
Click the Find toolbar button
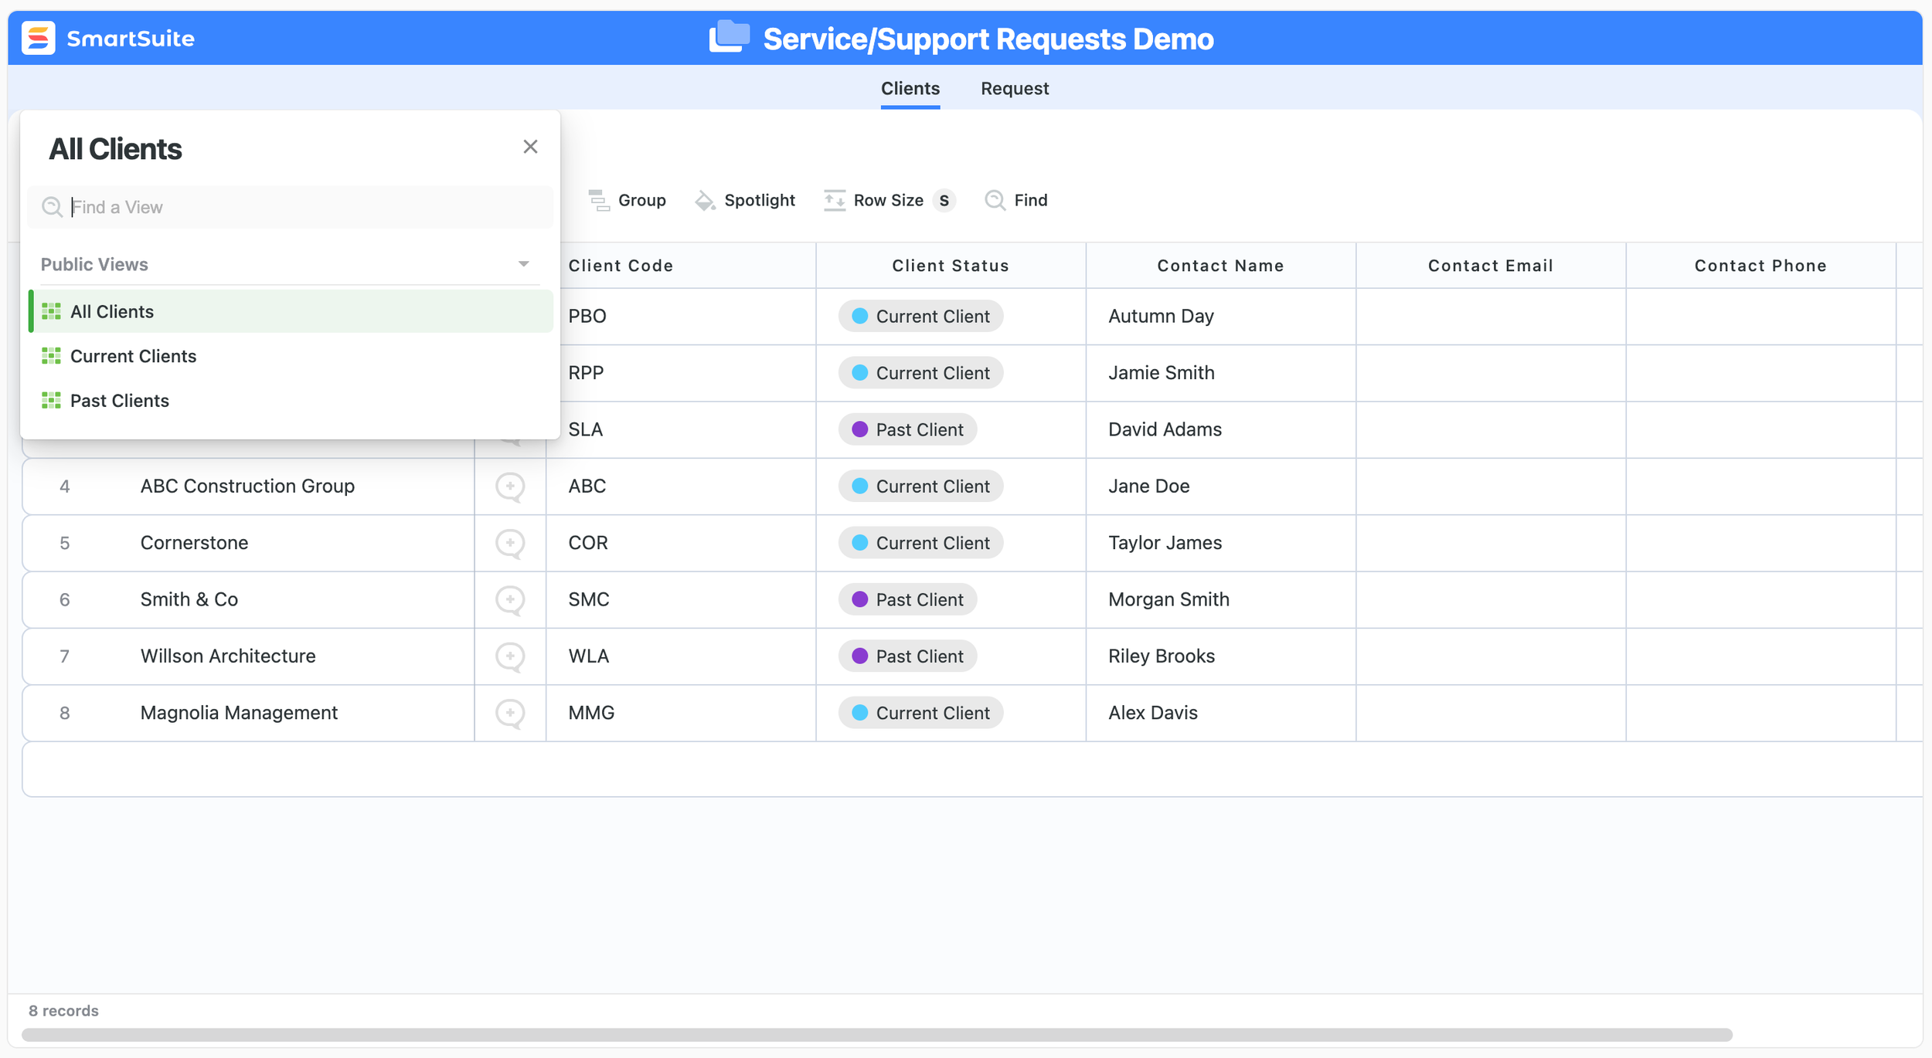pyautogui.click(x=1016, y=200)
